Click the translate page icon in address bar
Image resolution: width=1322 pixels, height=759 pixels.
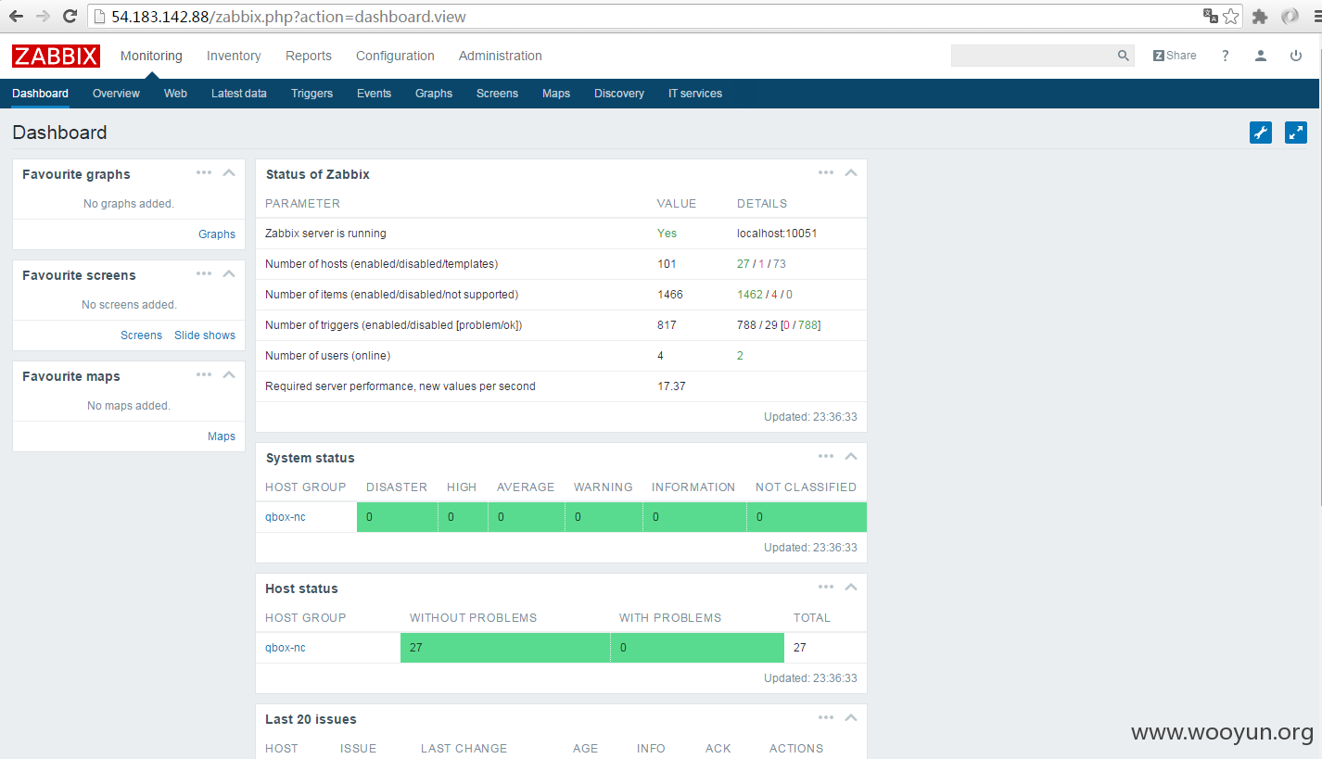[1210, 16]
